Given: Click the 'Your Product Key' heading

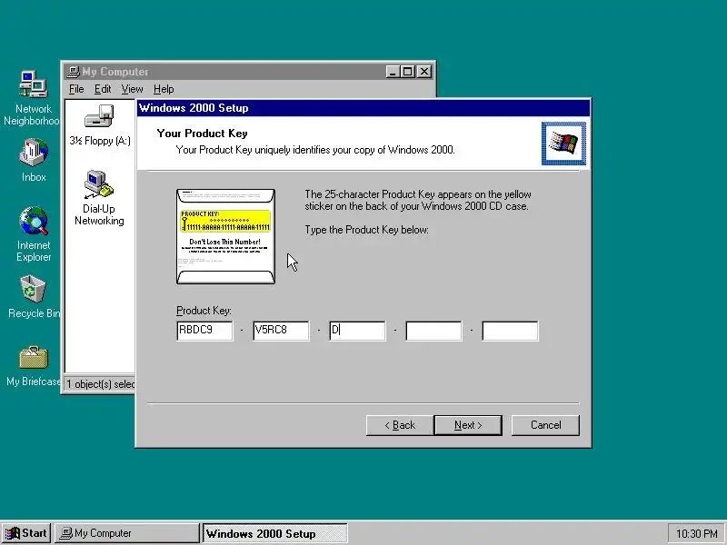Looking at the screenshot, I should tap(202, 134).
